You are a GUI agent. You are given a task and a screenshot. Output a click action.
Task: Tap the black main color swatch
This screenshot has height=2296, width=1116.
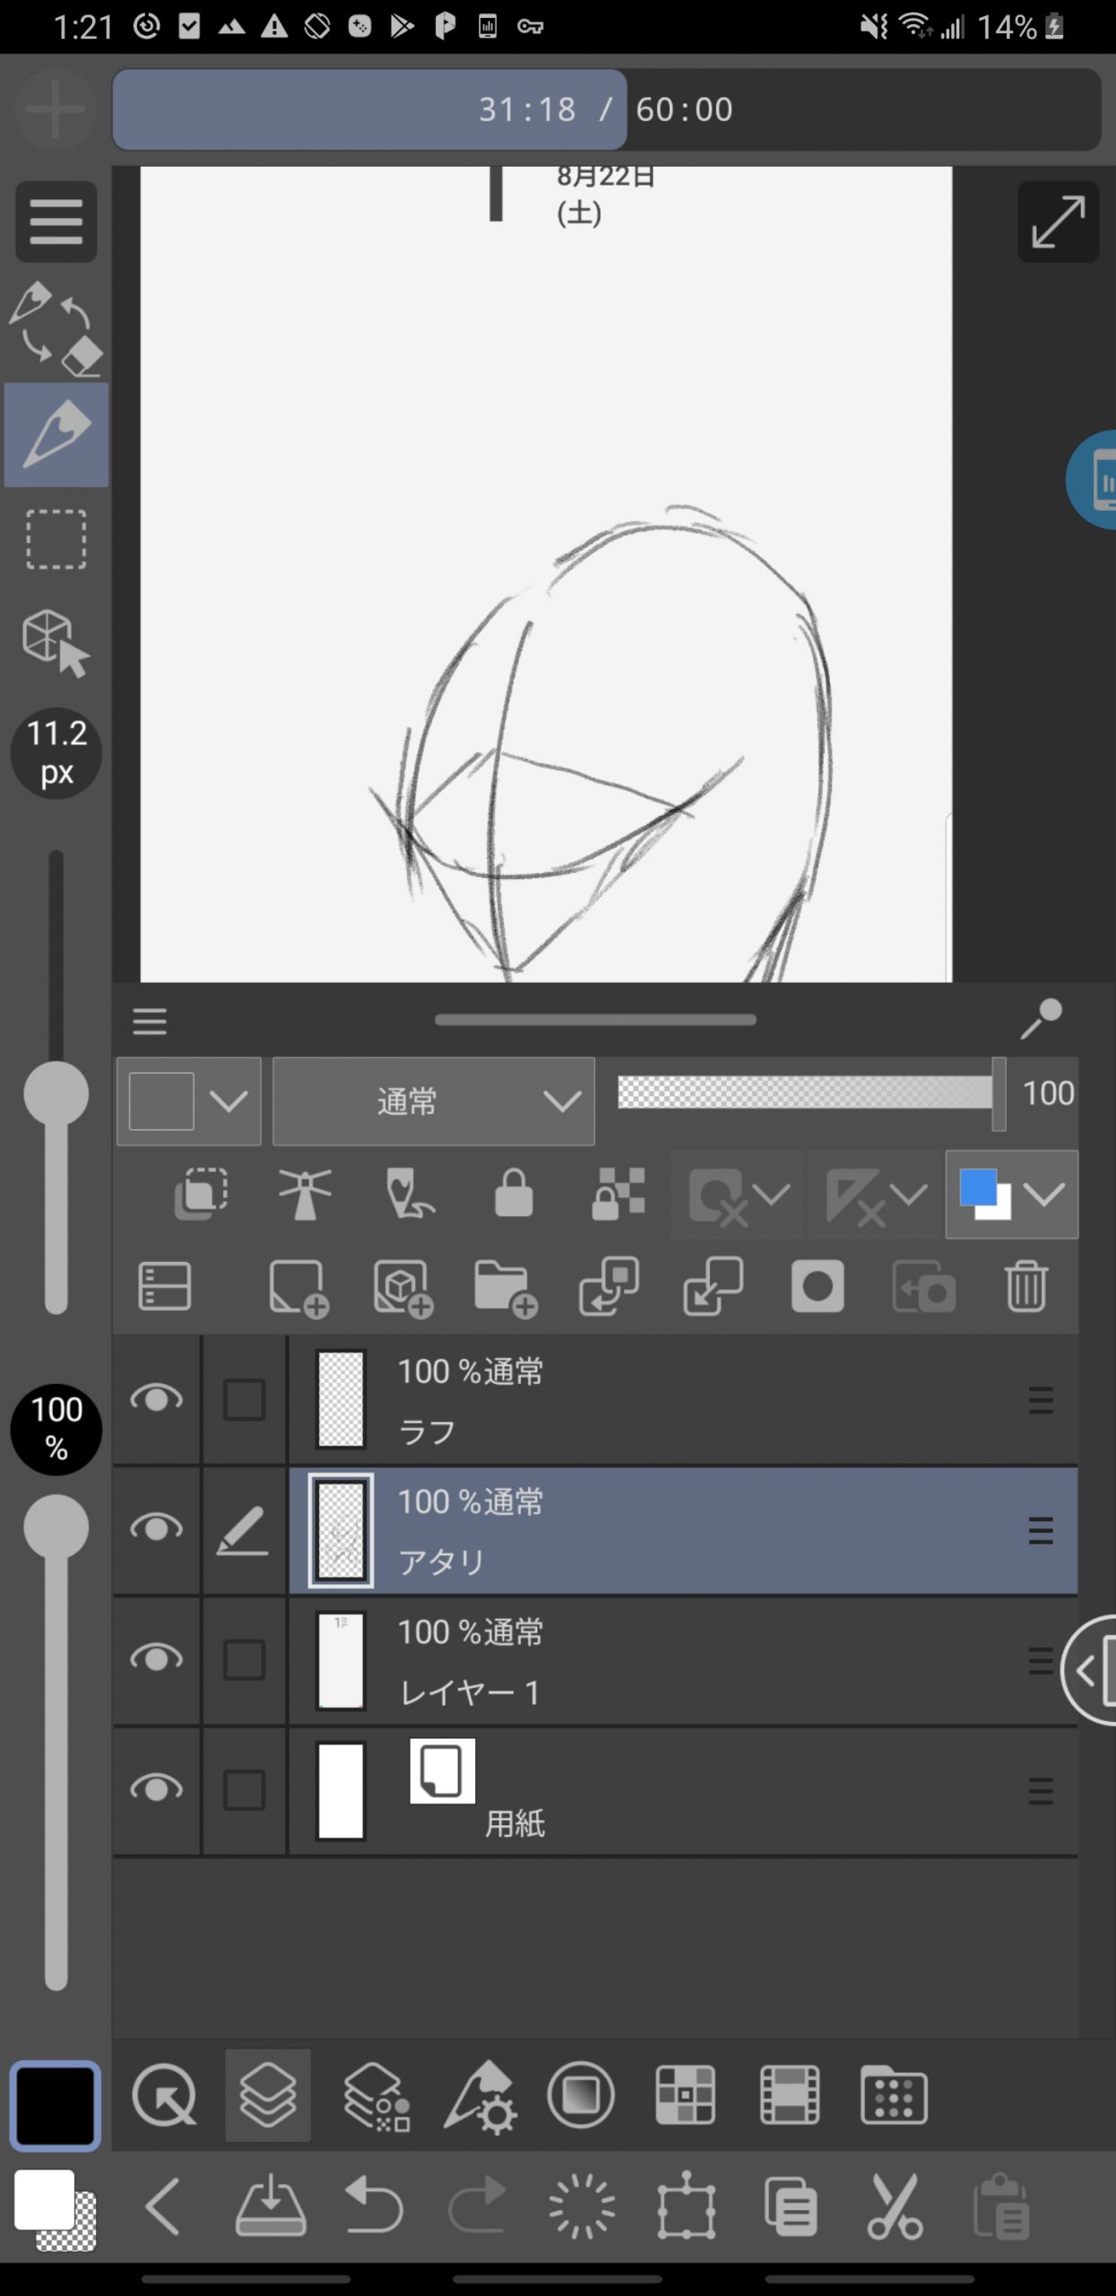55,2106
